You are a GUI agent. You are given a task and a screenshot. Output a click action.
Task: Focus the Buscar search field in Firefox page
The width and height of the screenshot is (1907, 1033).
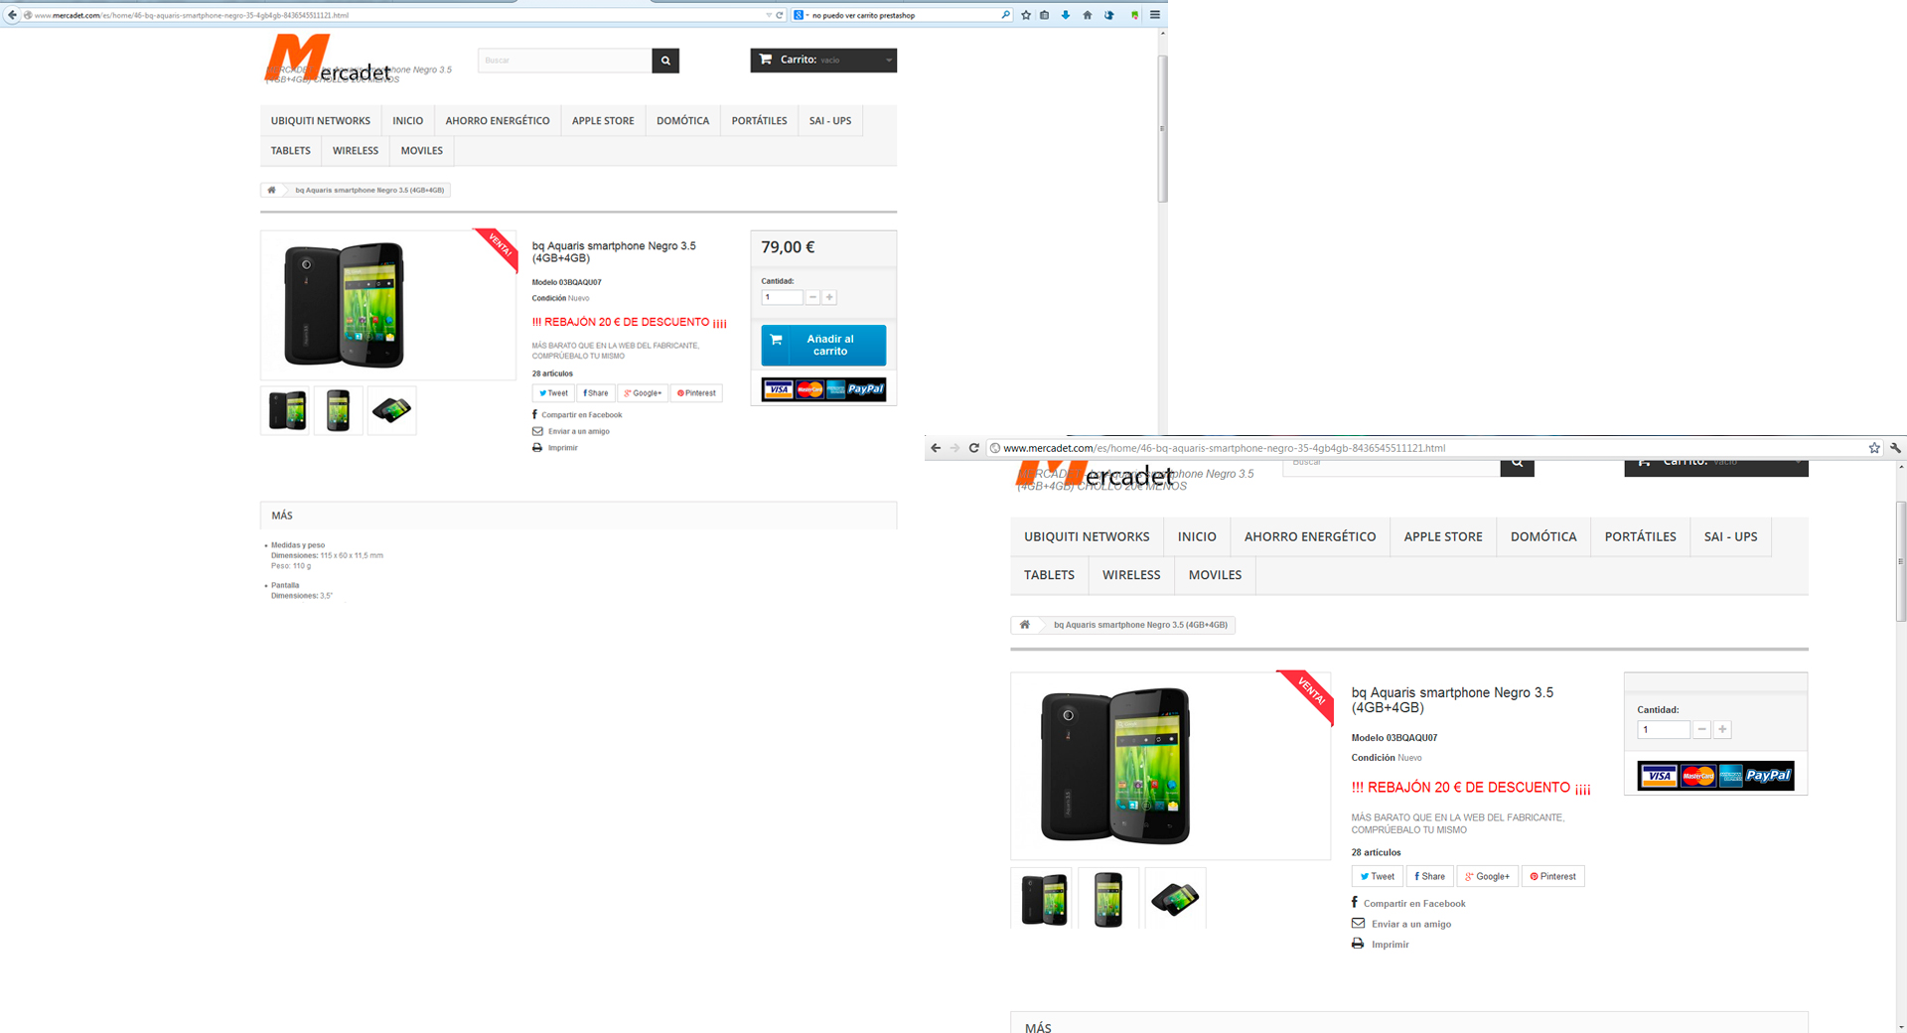(564, 61)
